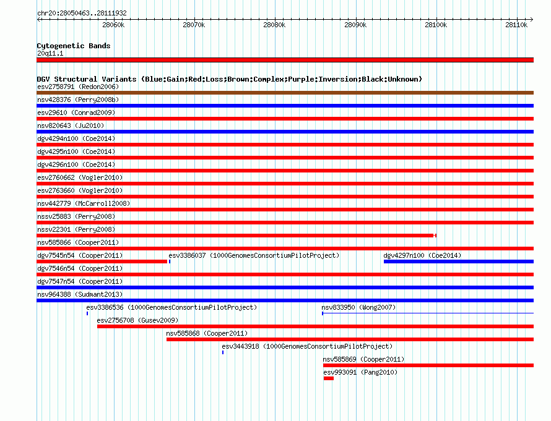Select the blue dgv7547n54 gain bar

point(285,287)
